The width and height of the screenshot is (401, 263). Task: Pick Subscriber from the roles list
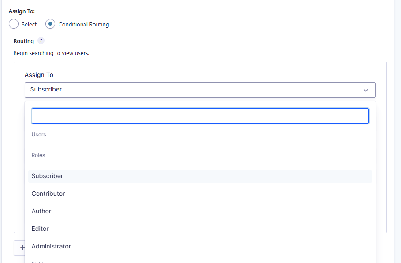(x=48, y=176)
